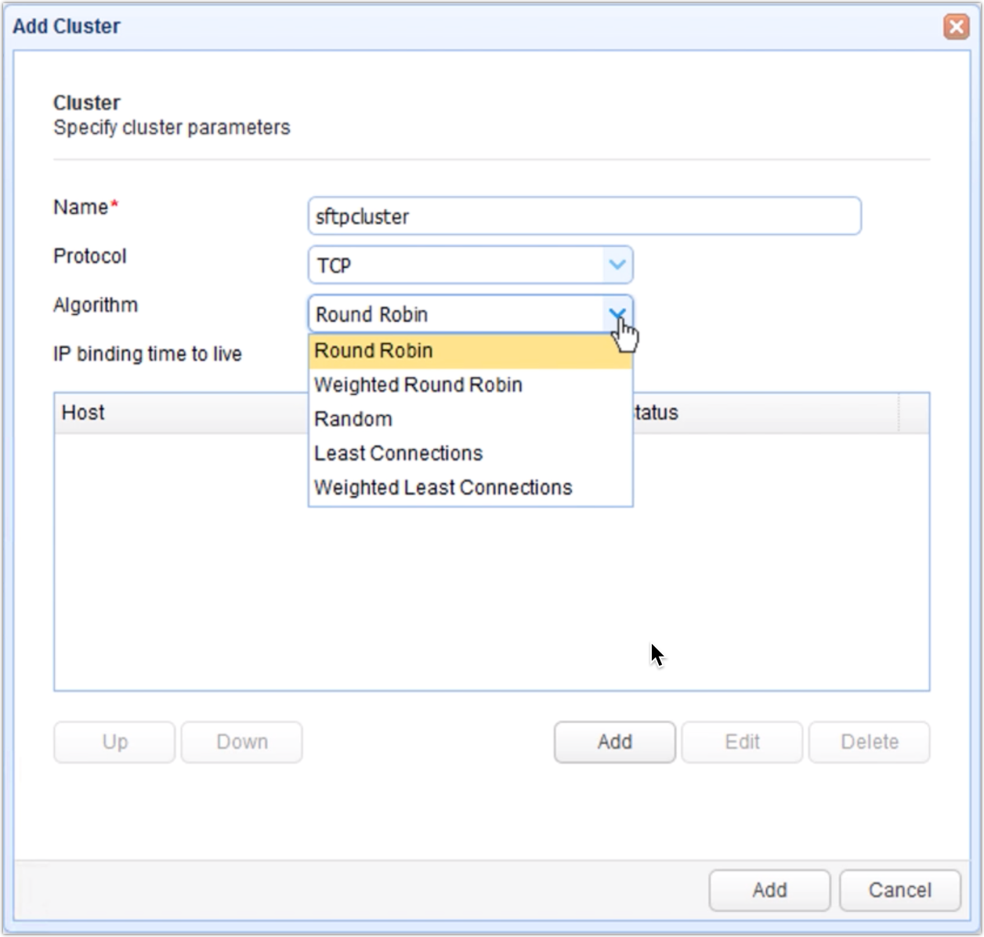Click the Edit host button
Viewport: 984px width, 937px height.
(x=741, y=742)
